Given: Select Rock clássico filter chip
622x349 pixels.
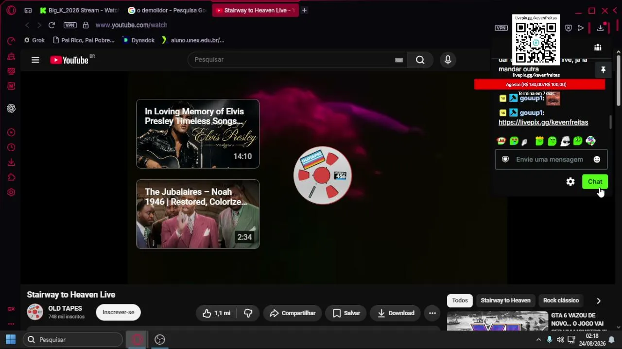Looking at the screenshot, I should [x=561, y=301].
